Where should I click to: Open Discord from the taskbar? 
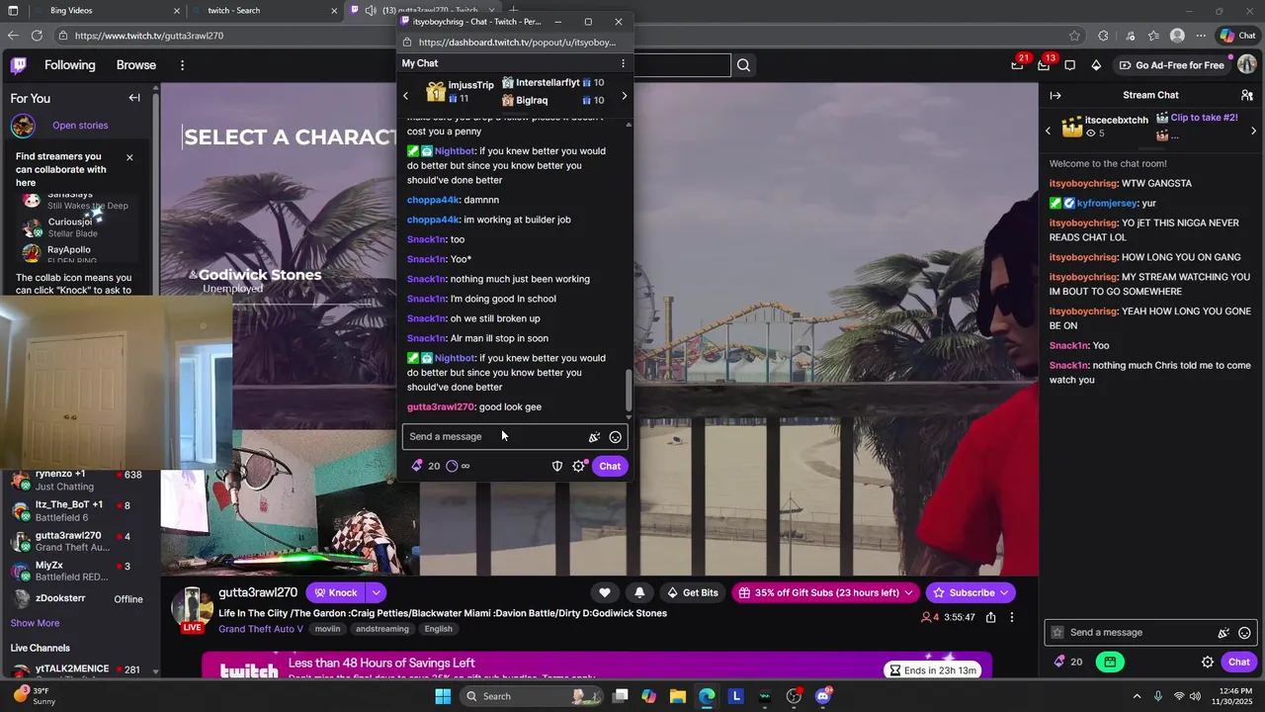pyautogui.click(x=823, y=696)
